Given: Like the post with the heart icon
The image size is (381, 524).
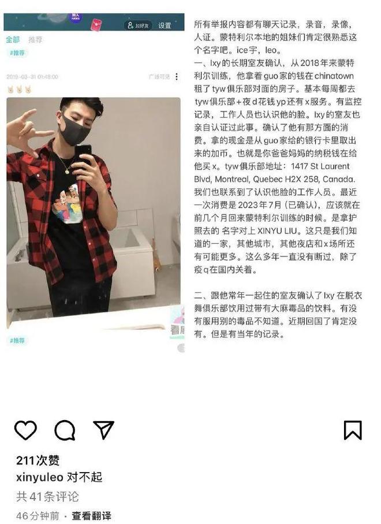Looking at the screenshot, I should pos(25,430).
